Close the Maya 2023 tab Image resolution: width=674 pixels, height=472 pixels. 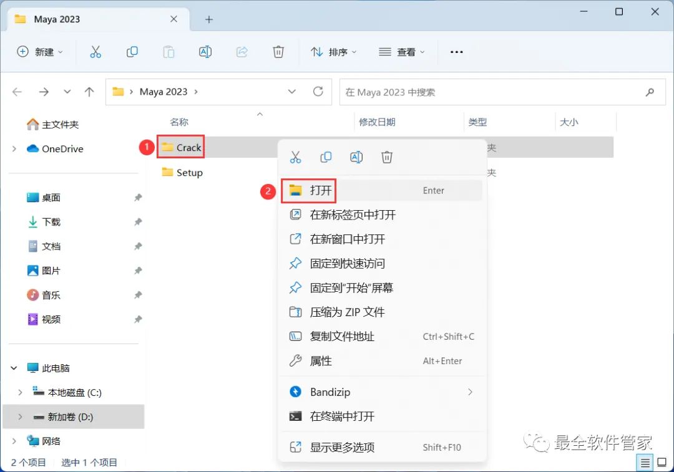pos(173,19)
